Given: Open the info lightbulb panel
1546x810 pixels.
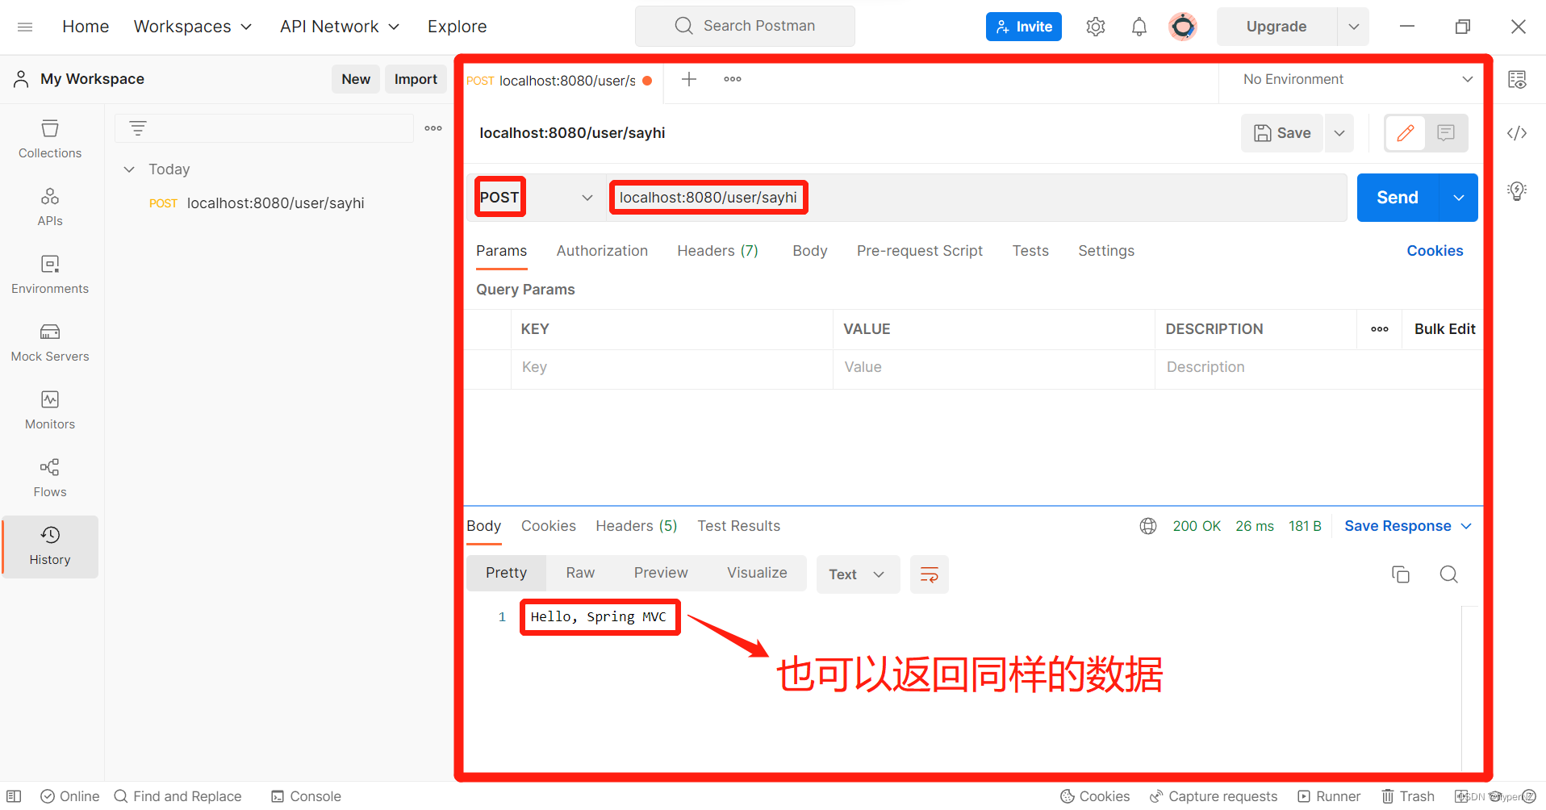Looking at the screenshot, I should coord(1517,191).
